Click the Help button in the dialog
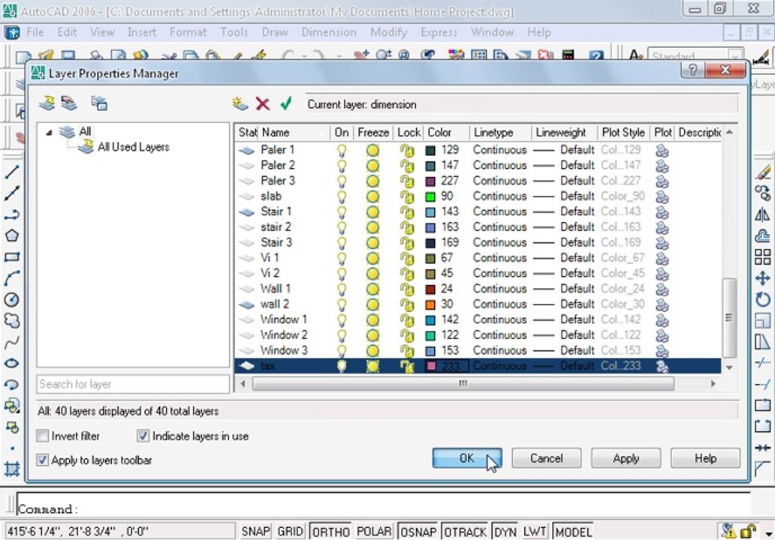 click(x=705, y=458)
